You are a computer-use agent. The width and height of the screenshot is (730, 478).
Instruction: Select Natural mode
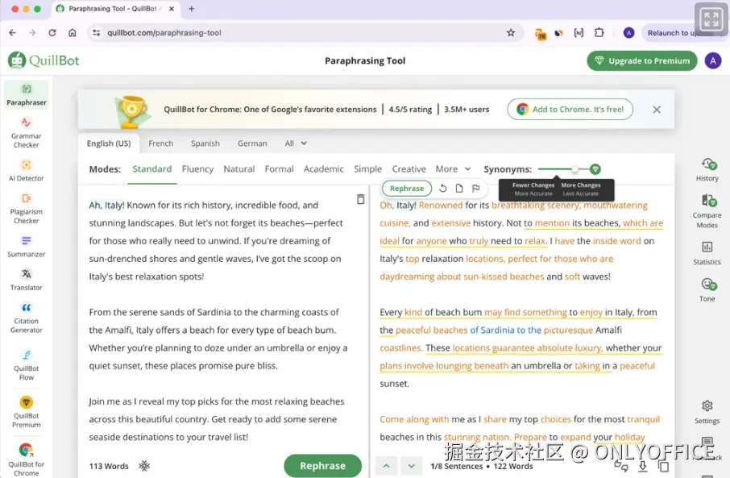238,169
